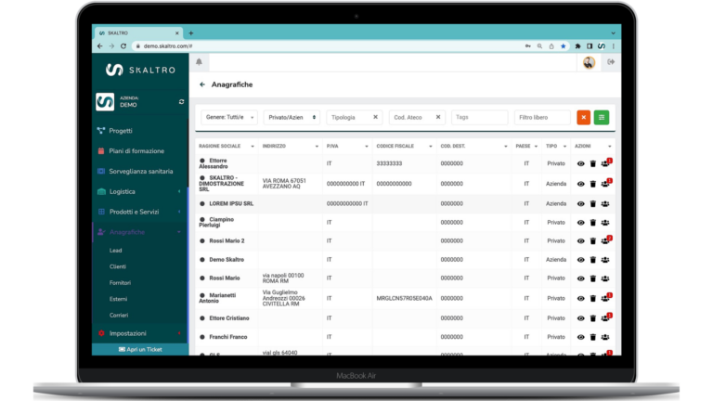This screenshot has height=401, width=713.
Task: Open contacts icon for Marianetti Antonio
Action: 605,298
